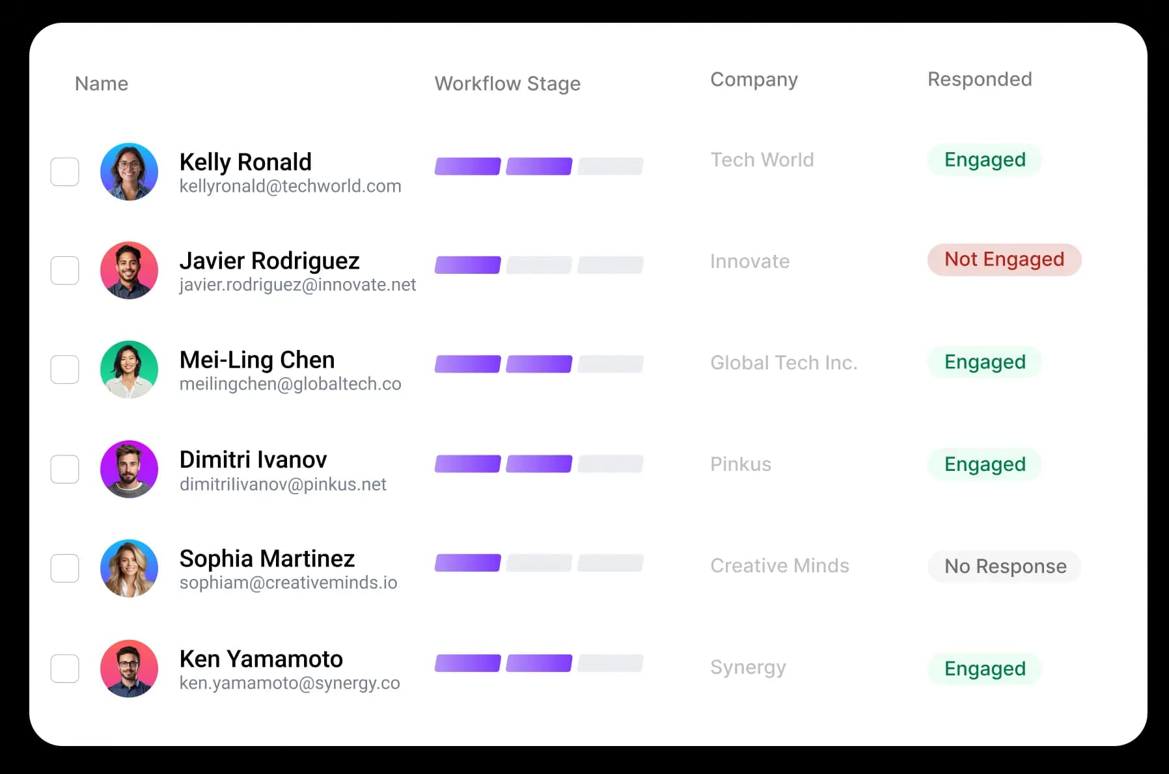Viewport: 1169px width, 774px height.
Task: Click the Global Tech Inc. company cell
Action: tap(784, 362)
